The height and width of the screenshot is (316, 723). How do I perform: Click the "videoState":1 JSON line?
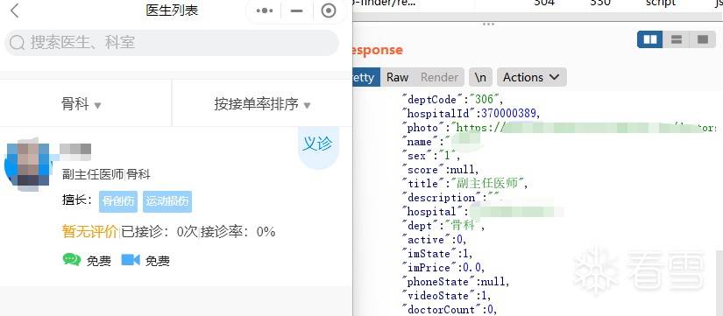(x=447, y=295)
